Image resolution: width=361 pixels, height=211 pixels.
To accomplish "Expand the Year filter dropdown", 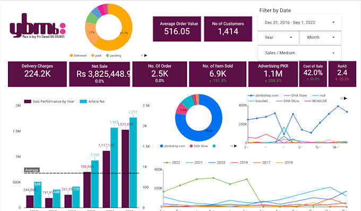I will 278,38.
